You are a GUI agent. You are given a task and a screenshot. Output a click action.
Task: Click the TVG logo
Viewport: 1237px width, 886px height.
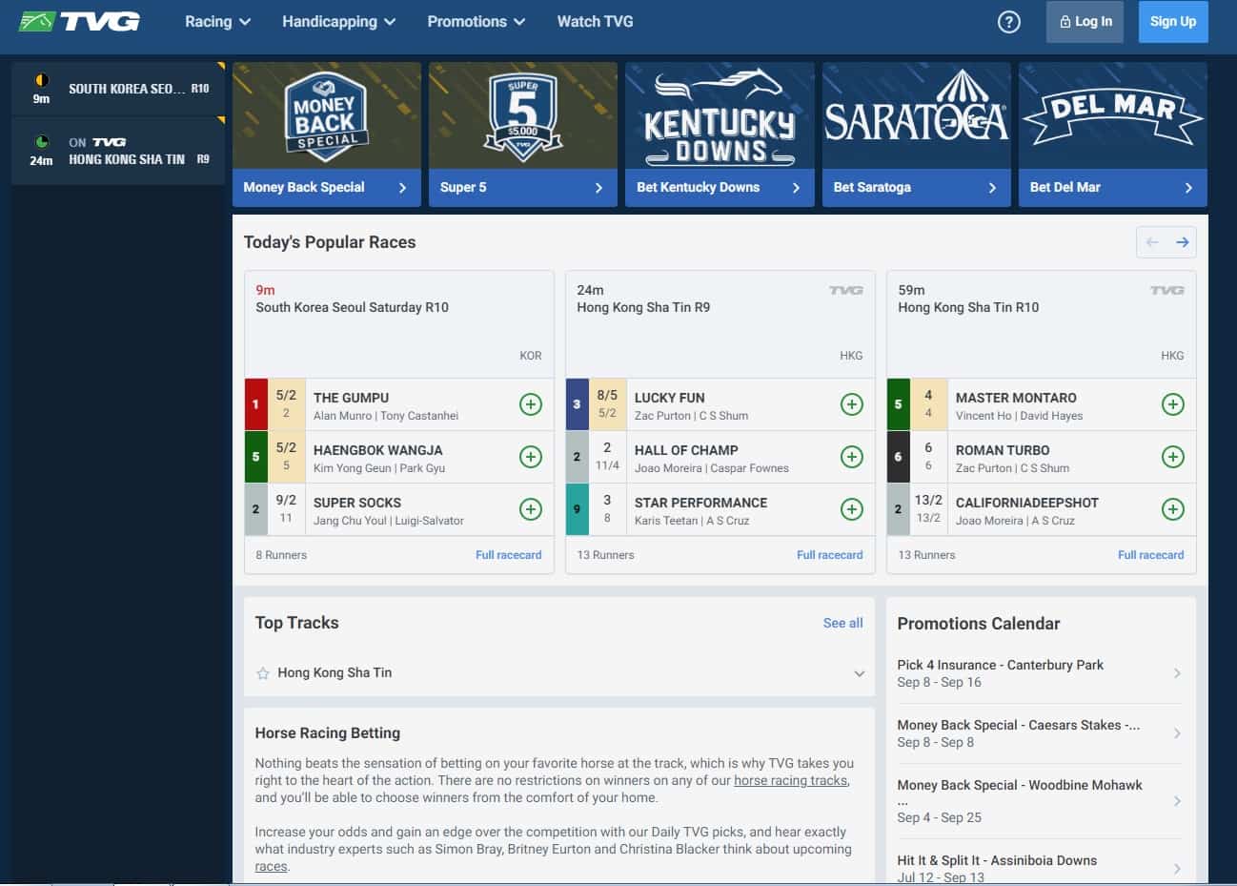(x=79, y=21)
